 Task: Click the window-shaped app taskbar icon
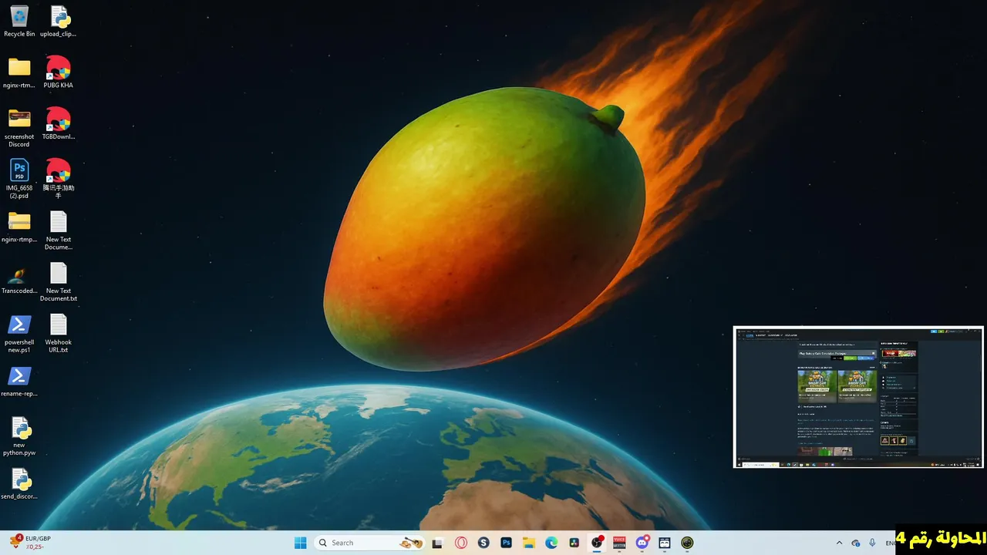665,543
